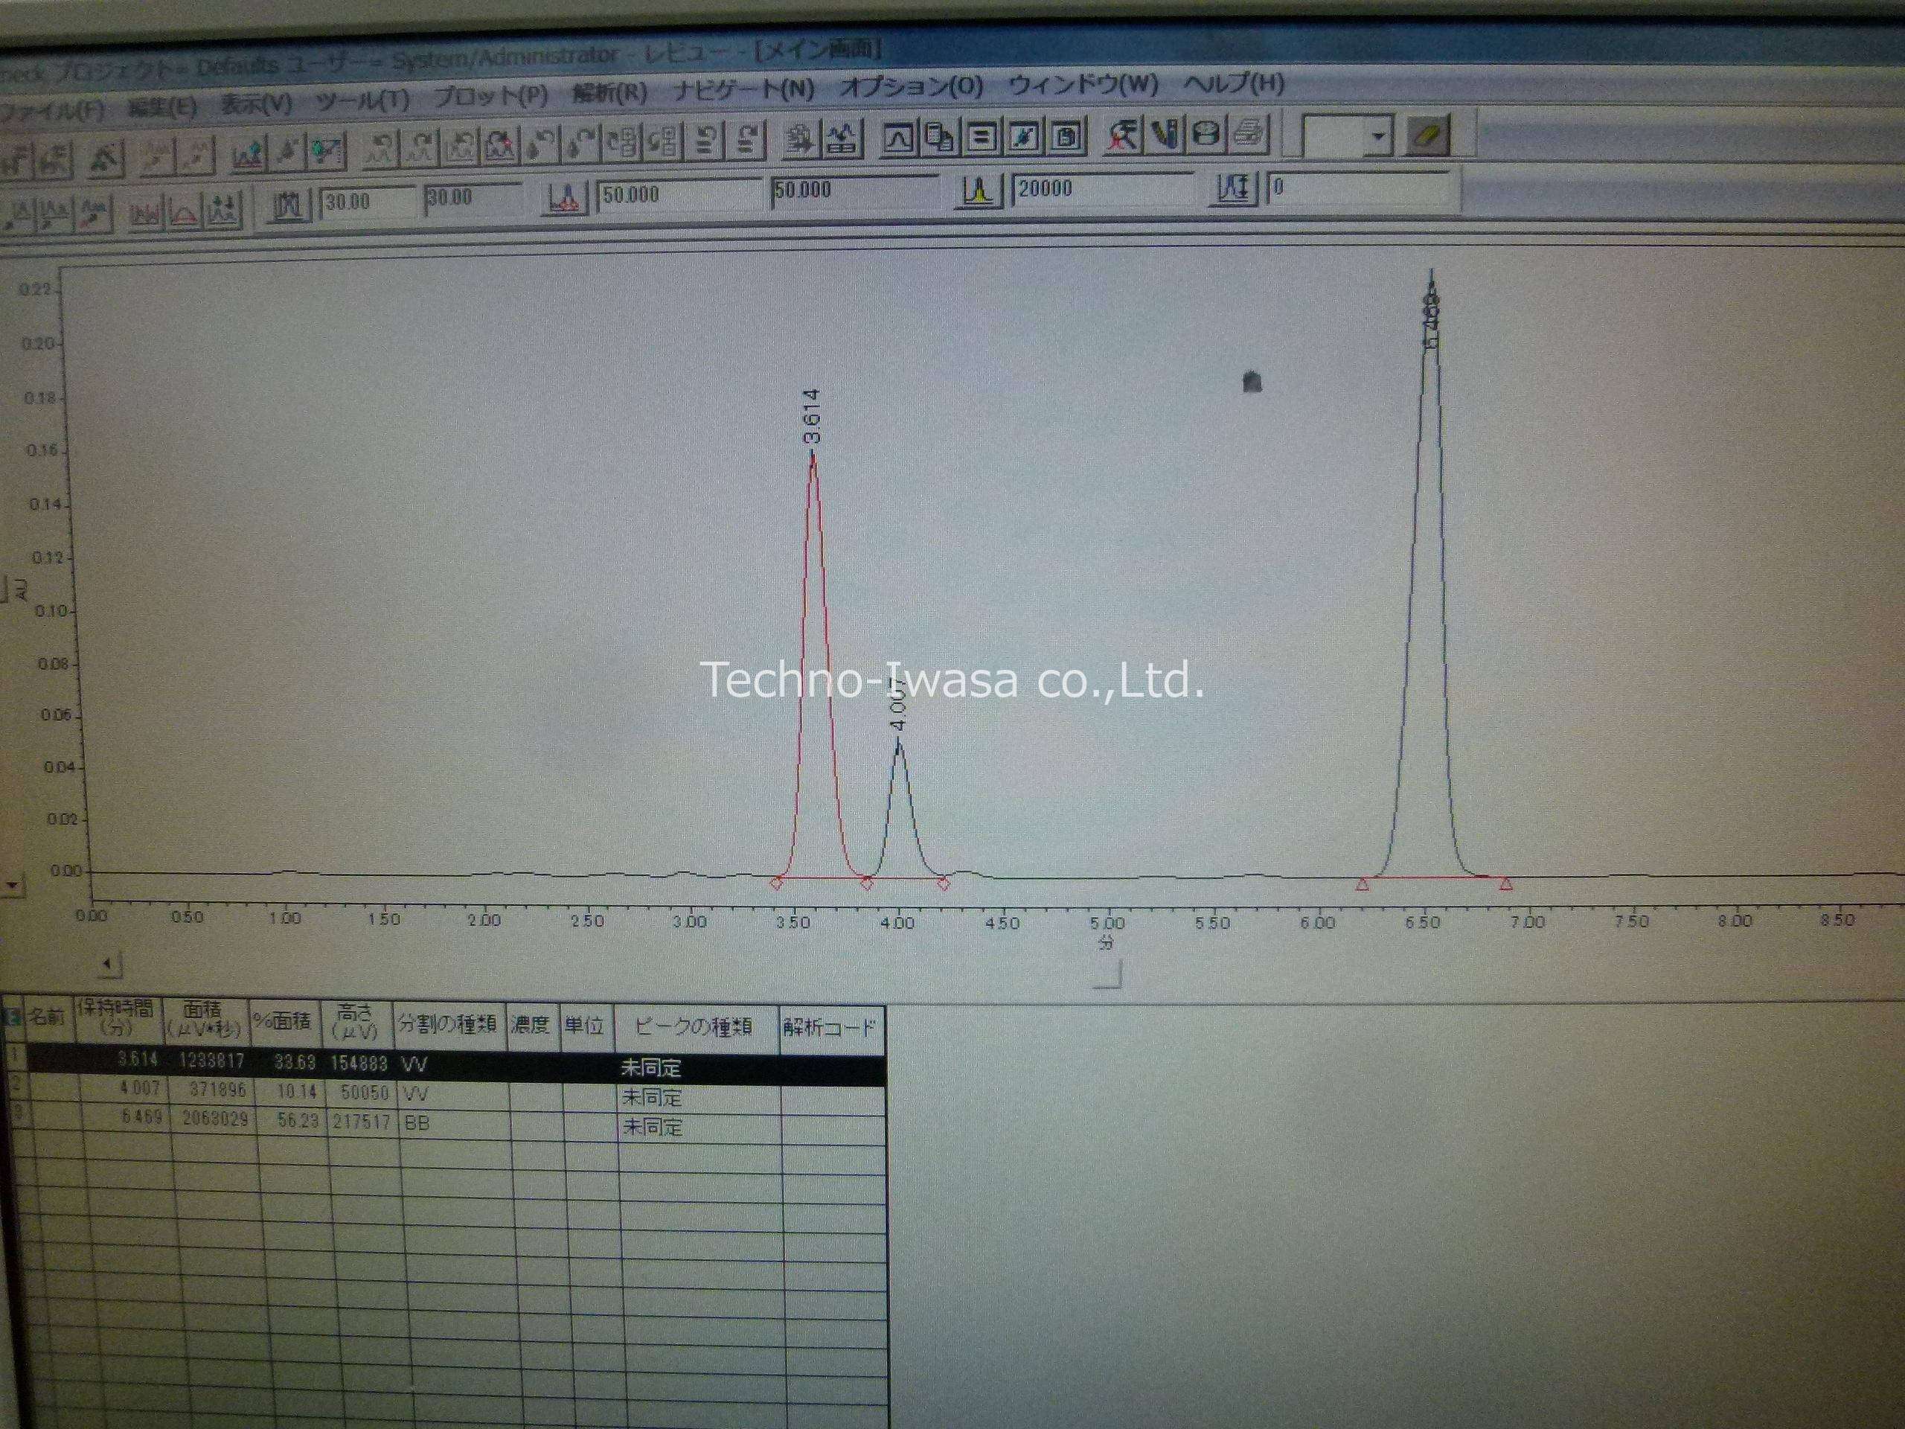The image size is (1905, 1429).
Task: Click the threshold icon beside 50.000
Action: click(x=564, y=198)
